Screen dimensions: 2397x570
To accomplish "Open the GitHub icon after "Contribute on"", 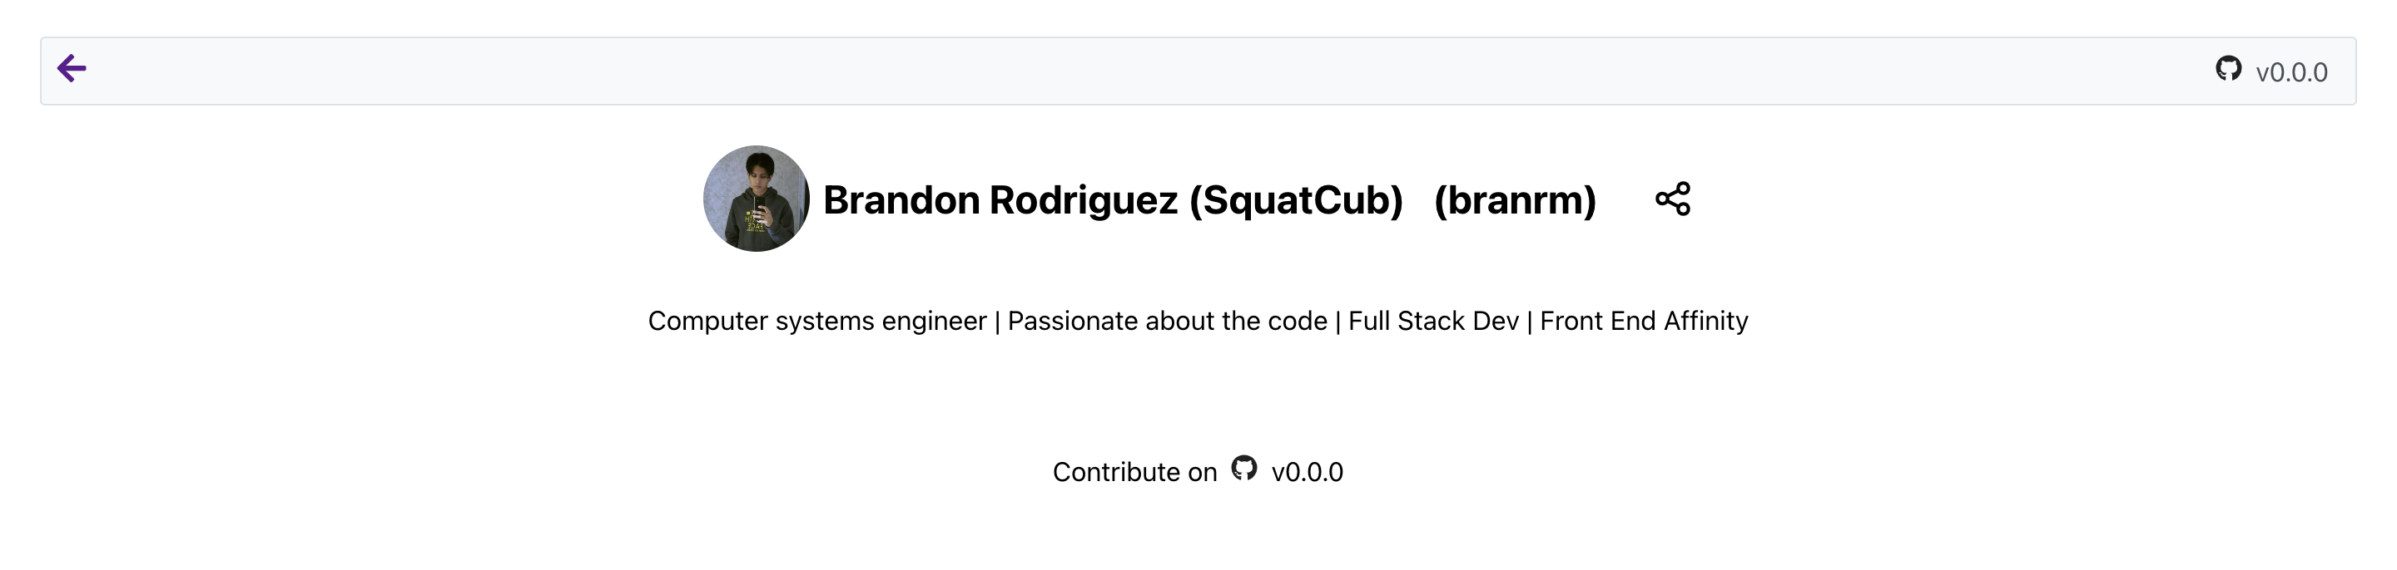I will click(1244, 468).
